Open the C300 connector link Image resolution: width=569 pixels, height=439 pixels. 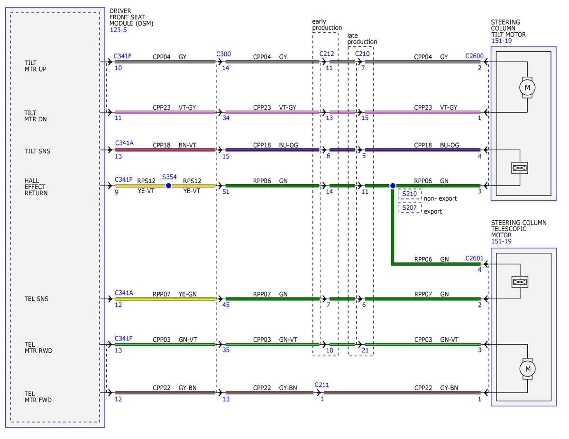click(x=223, y=54)
